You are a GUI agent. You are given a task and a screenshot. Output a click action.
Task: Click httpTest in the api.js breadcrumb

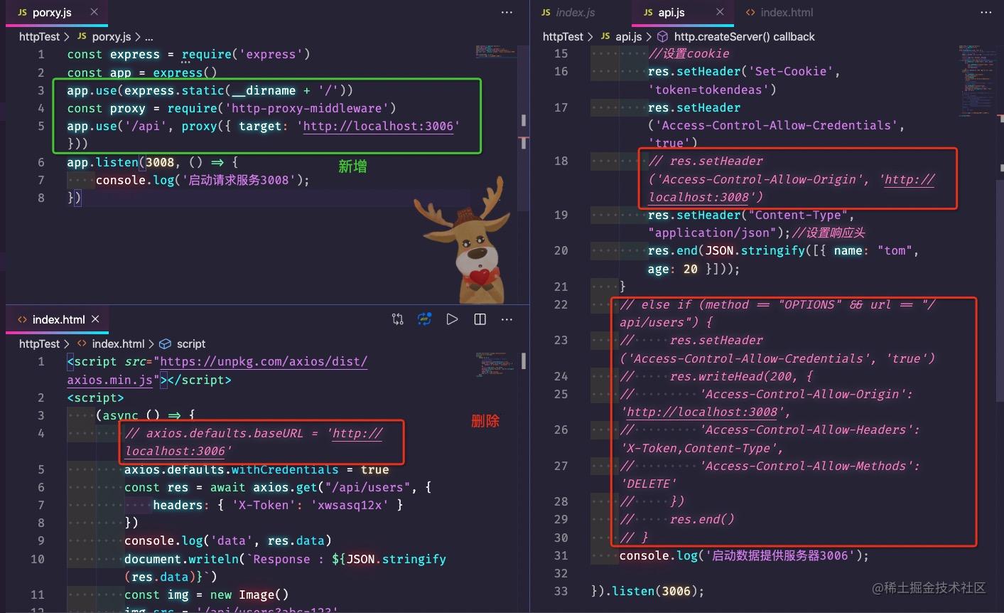(x=563, y=36)
